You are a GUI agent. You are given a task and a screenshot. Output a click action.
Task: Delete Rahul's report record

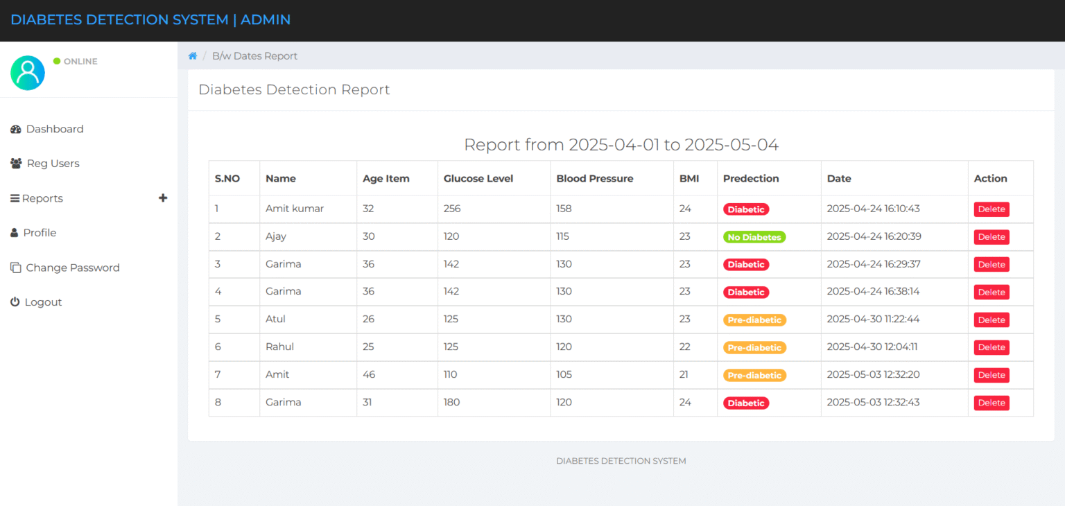coord(992,347)
